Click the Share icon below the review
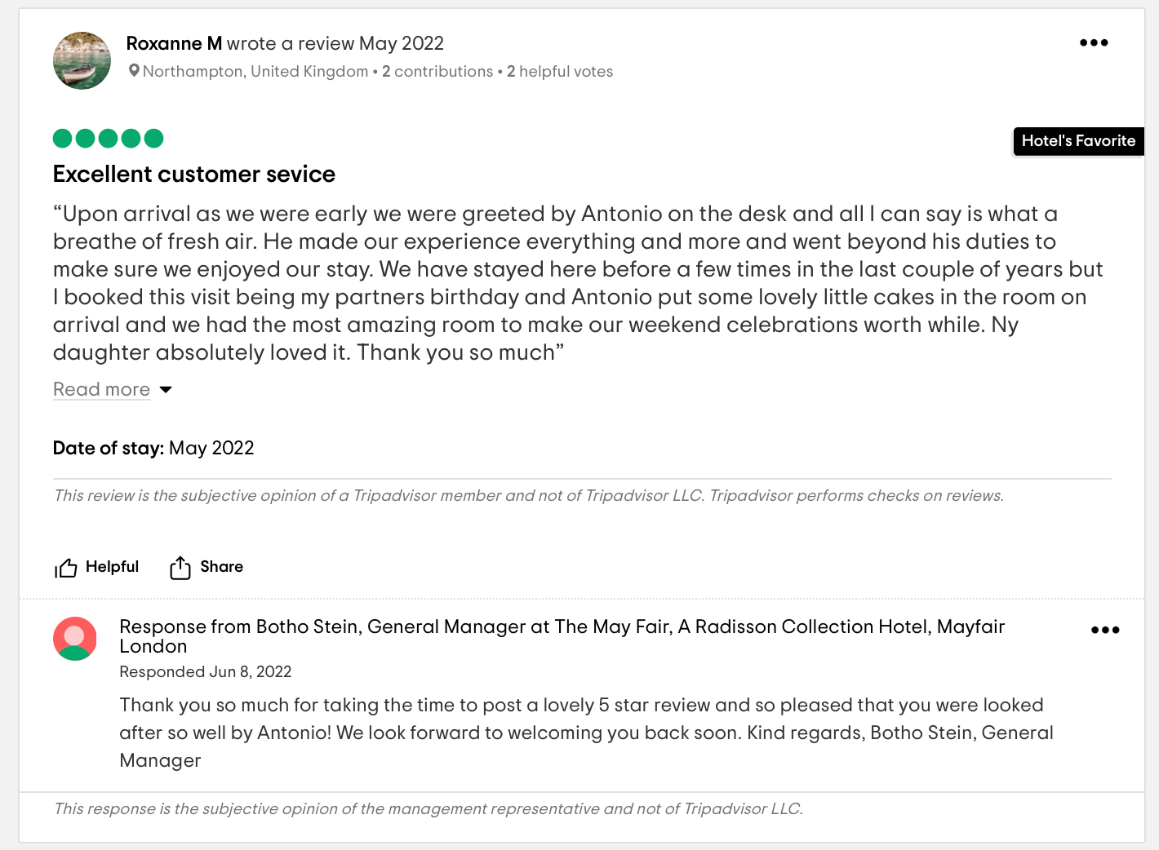 point(181,566)
